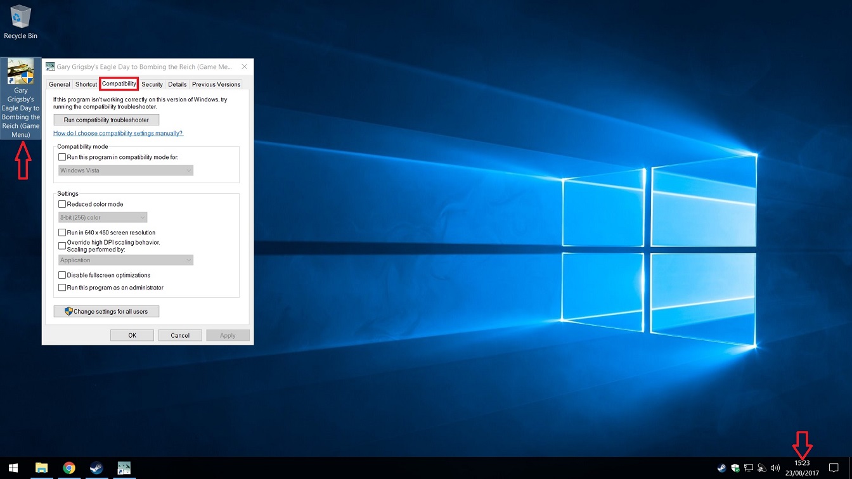Viewport: 852px width, 479px height.
Task: Click Change settings for all users
Action: 106,311
